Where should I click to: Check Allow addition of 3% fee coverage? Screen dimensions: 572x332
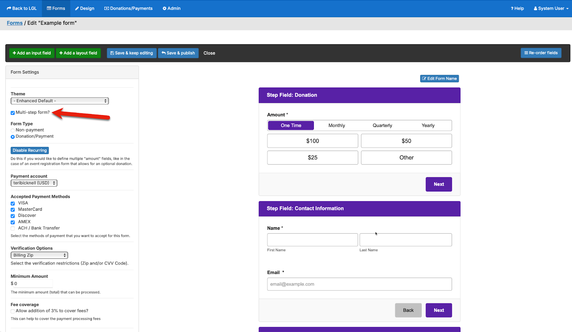pos(13,311)
